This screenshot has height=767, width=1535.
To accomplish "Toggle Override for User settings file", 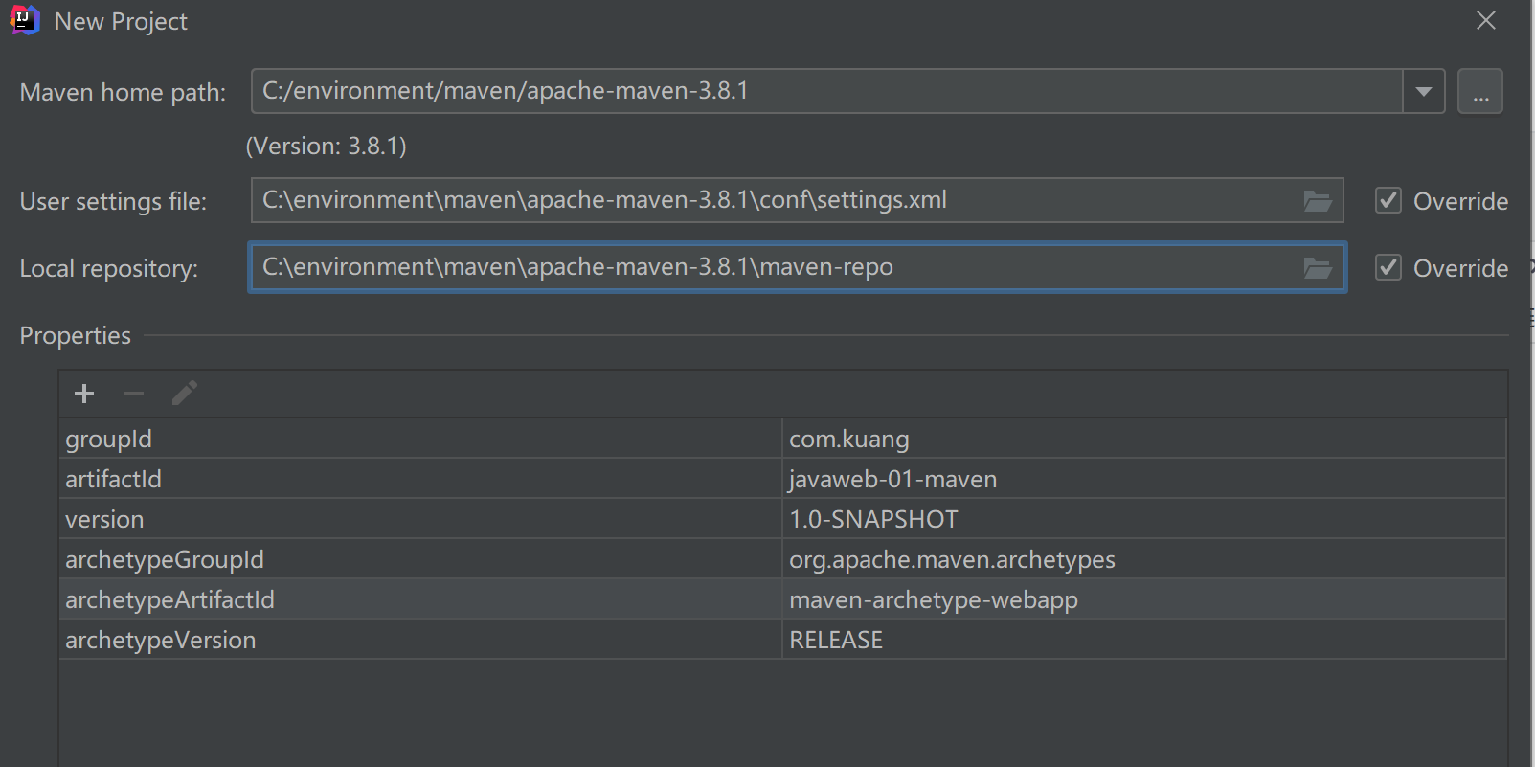I will click(1388, 200).
